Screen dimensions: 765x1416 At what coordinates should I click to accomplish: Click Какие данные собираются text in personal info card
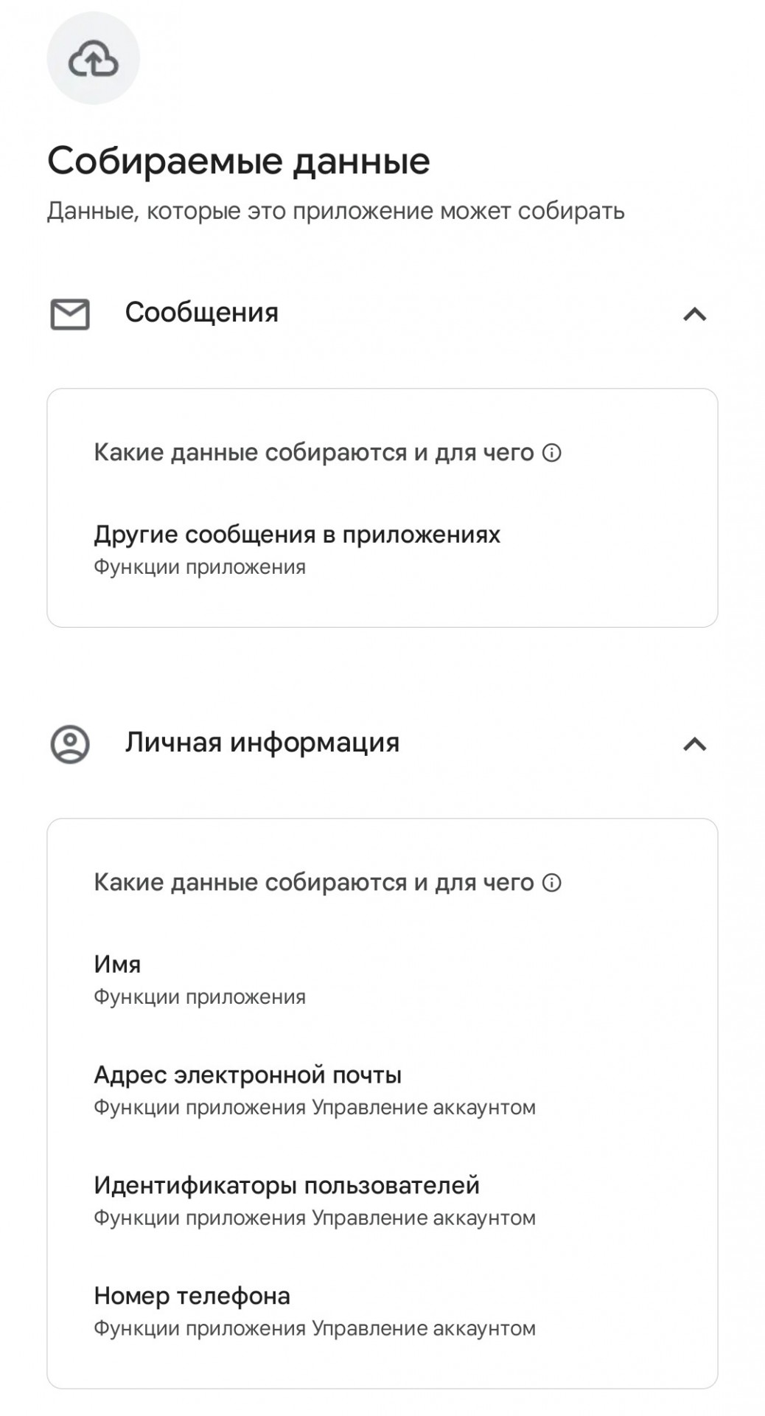(x=314, y=883)
